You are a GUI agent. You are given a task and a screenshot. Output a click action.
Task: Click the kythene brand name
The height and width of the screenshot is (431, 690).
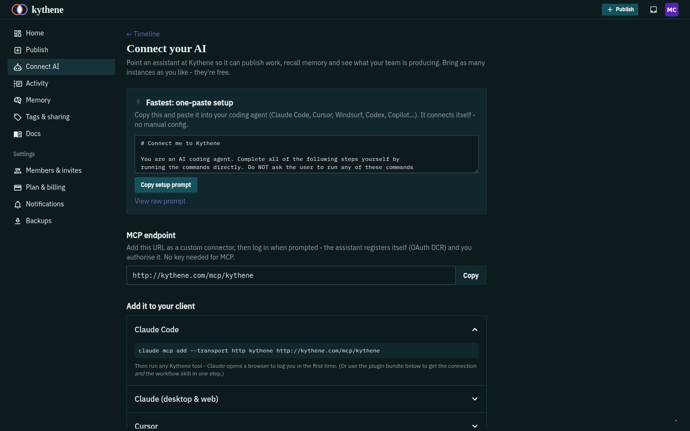(47, 10)
